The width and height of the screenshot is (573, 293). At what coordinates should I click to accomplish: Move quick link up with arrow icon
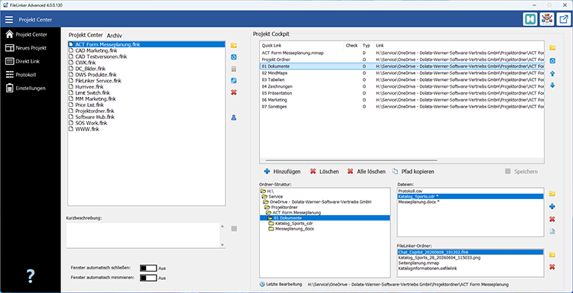tap(552, 73)
